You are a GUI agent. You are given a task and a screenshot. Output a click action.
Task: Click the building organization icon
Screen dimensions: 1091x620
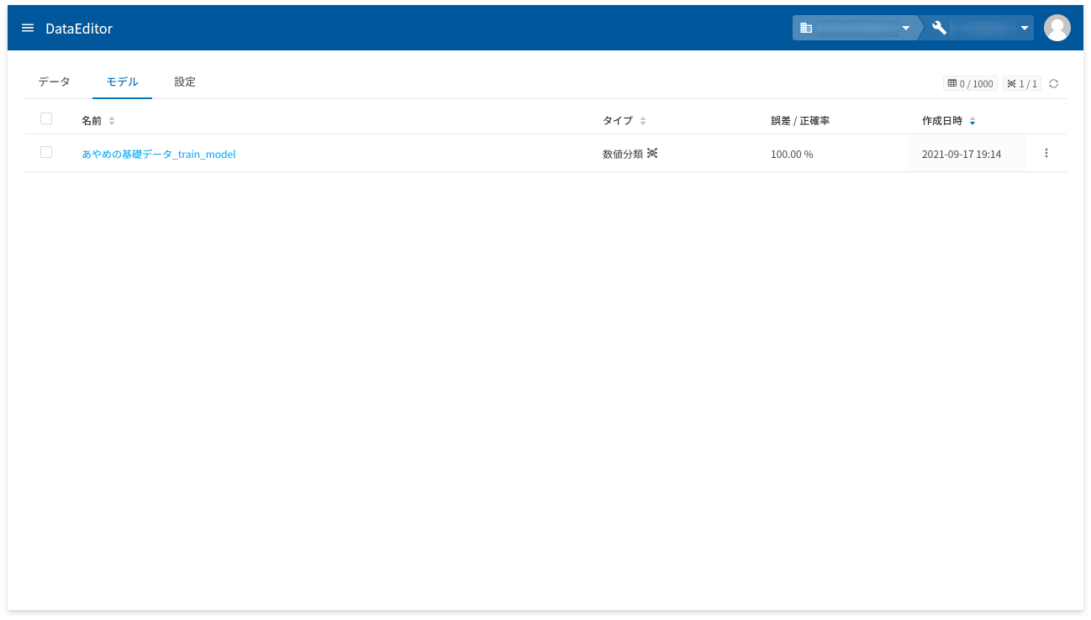(806, 28)
